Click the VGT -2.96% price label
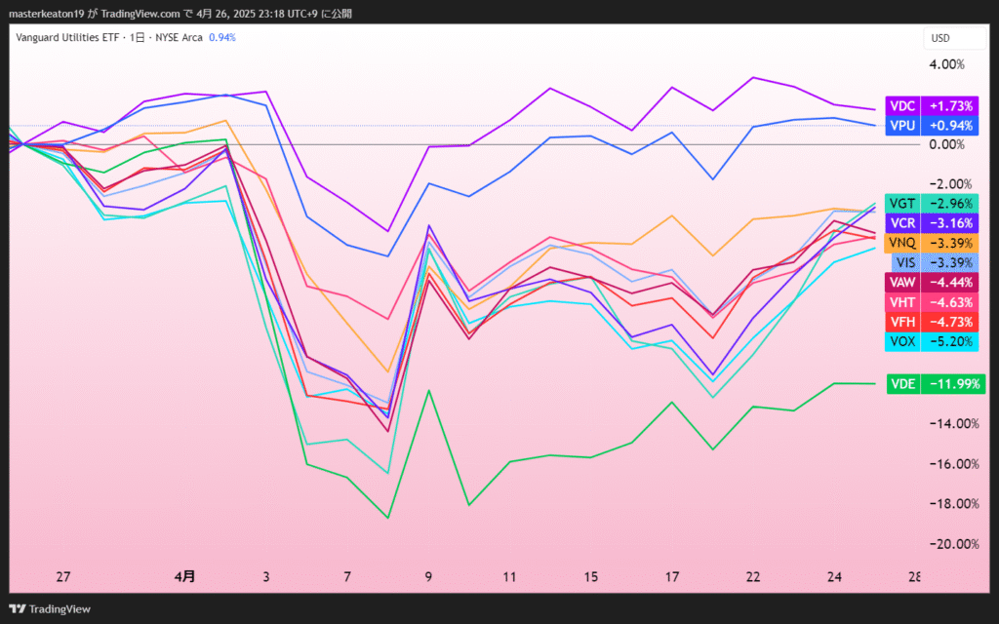999x624 pixels. 932,203
